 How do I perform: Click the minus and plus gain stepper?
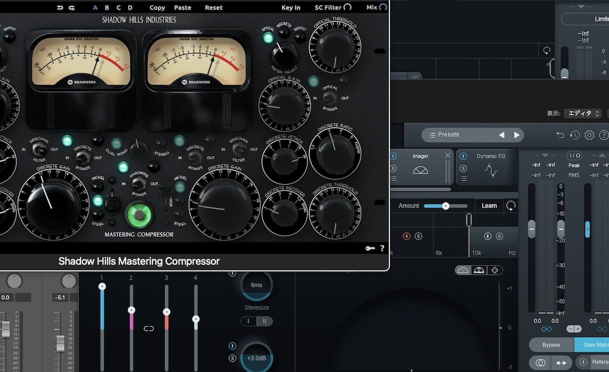574,329
